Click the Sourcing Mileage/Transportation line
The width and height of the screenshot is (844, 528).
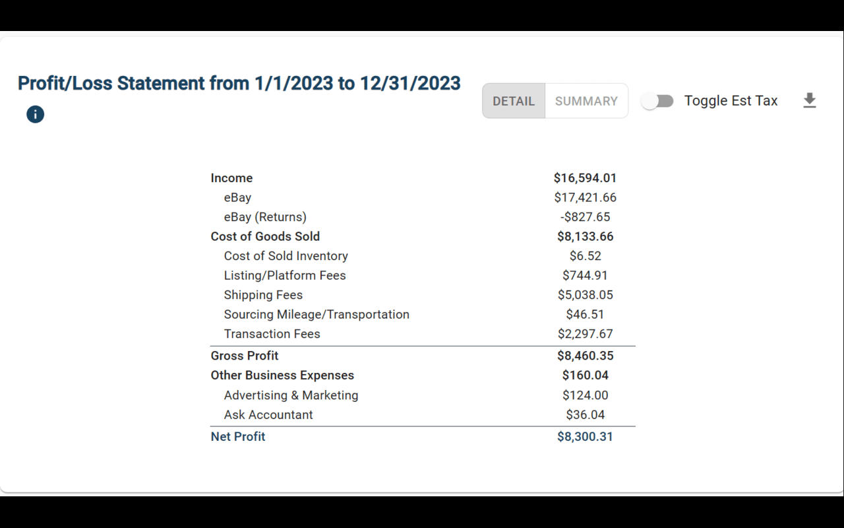tap(423, 315)
